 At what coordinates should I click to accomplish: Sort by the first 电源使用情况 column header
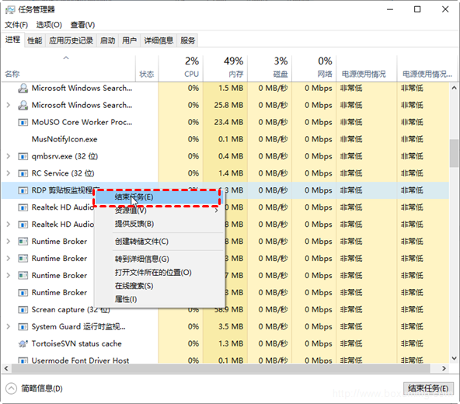pyautogui.click(x=367, y=68)
